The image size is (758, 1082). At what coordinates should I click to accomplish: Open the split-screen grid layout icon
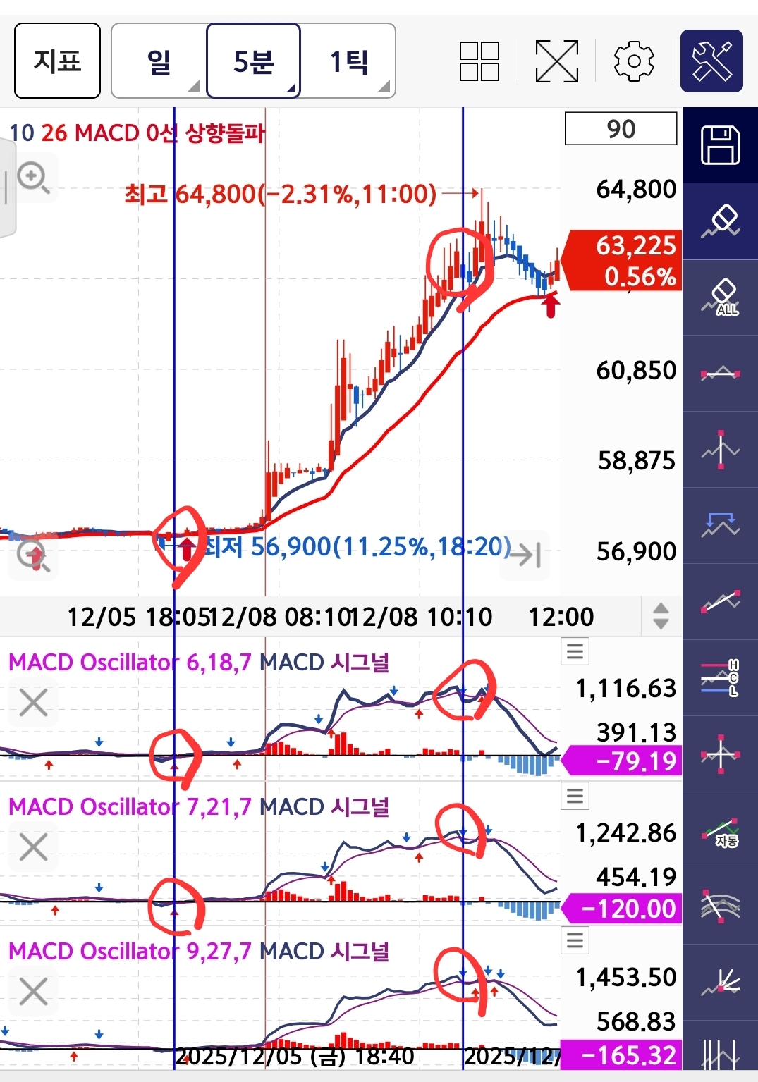click(479, 61)
